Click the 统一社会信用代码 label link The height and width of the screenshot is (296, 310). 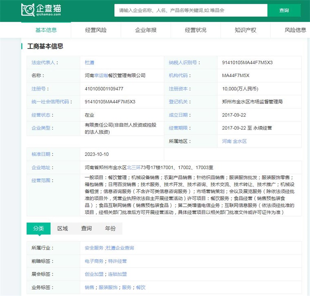point(50,102)
